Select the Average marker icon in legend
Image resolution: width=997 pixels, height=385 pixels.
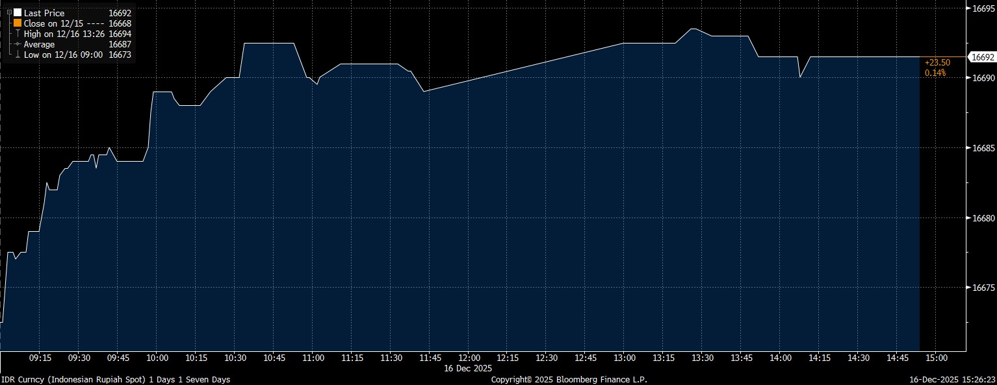click(x=18, y=44)
